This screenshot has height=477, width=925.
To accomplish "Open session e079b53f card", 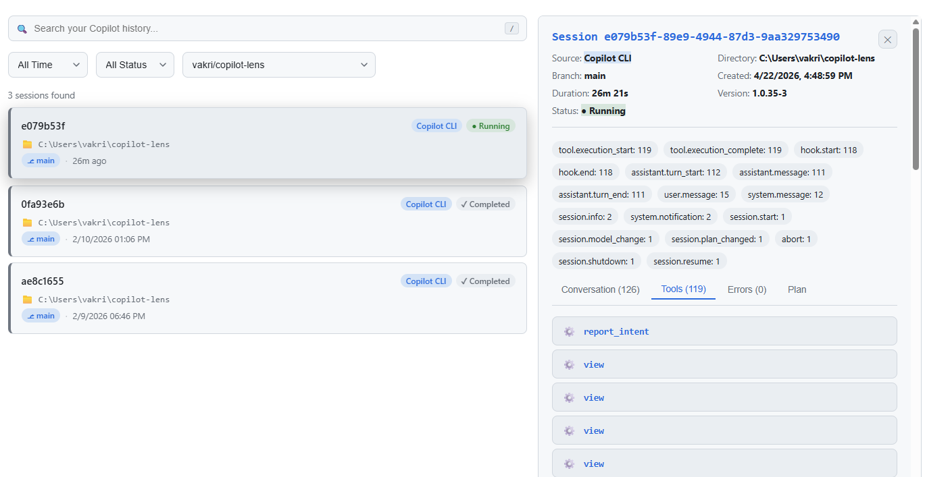I will click(x=268, y=143).
